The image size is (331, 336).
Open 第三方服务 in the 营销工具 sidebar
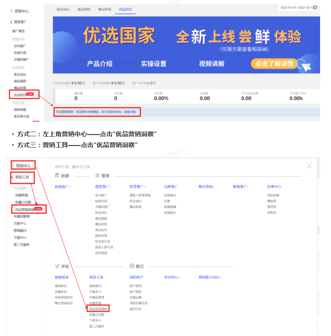pos(21,244)
